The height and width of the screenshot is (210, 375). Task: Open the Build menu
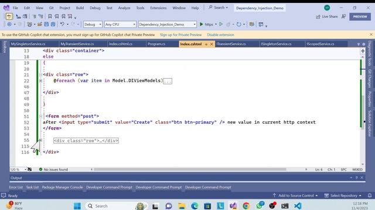click(x=80, y=8)
